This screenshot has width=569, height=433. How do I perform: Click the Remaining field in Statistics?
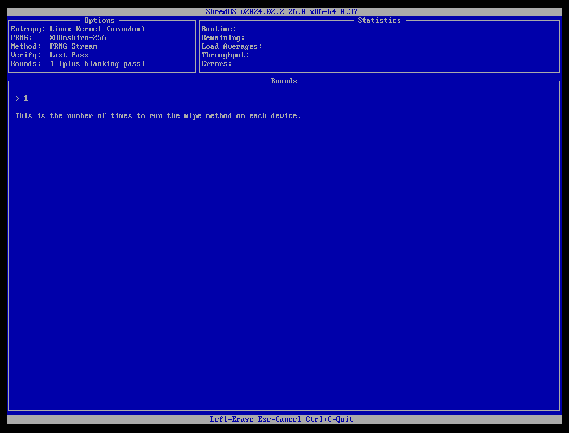click(225, 37)
